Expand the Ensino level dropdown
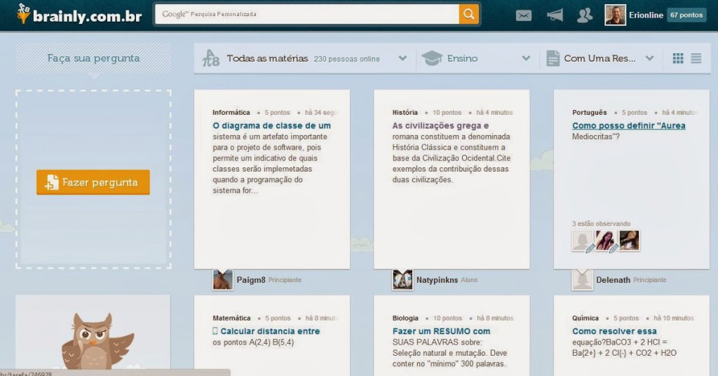This screenshot has height=376, width=718. [x=526, y=58]
